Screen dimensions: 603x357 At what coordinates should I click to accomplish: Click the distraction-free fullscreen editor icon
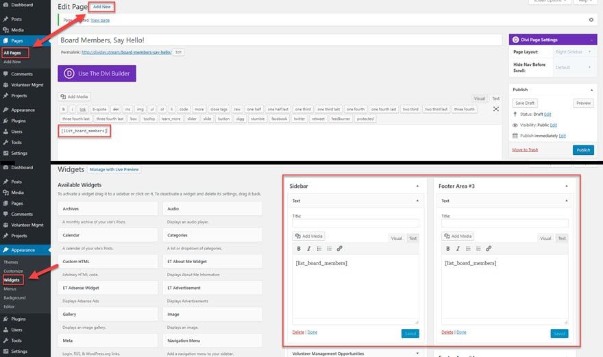[x=496, y=109]
